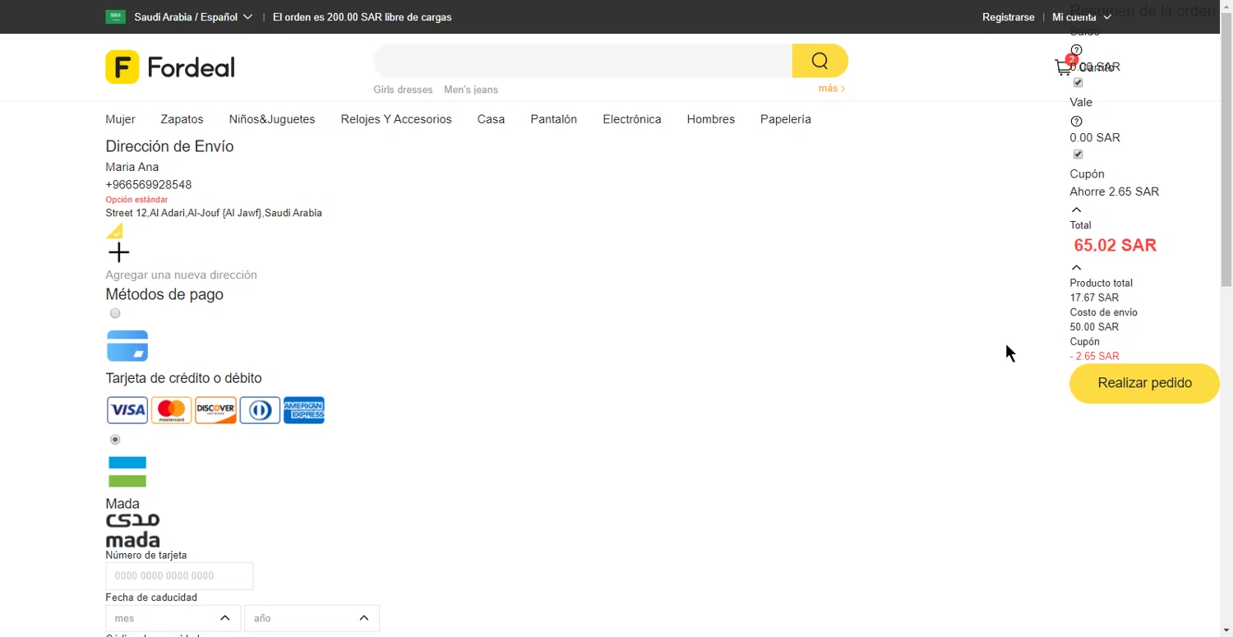
Task: Open Relojes Y Accesorios category
Action: click(396, 119)
